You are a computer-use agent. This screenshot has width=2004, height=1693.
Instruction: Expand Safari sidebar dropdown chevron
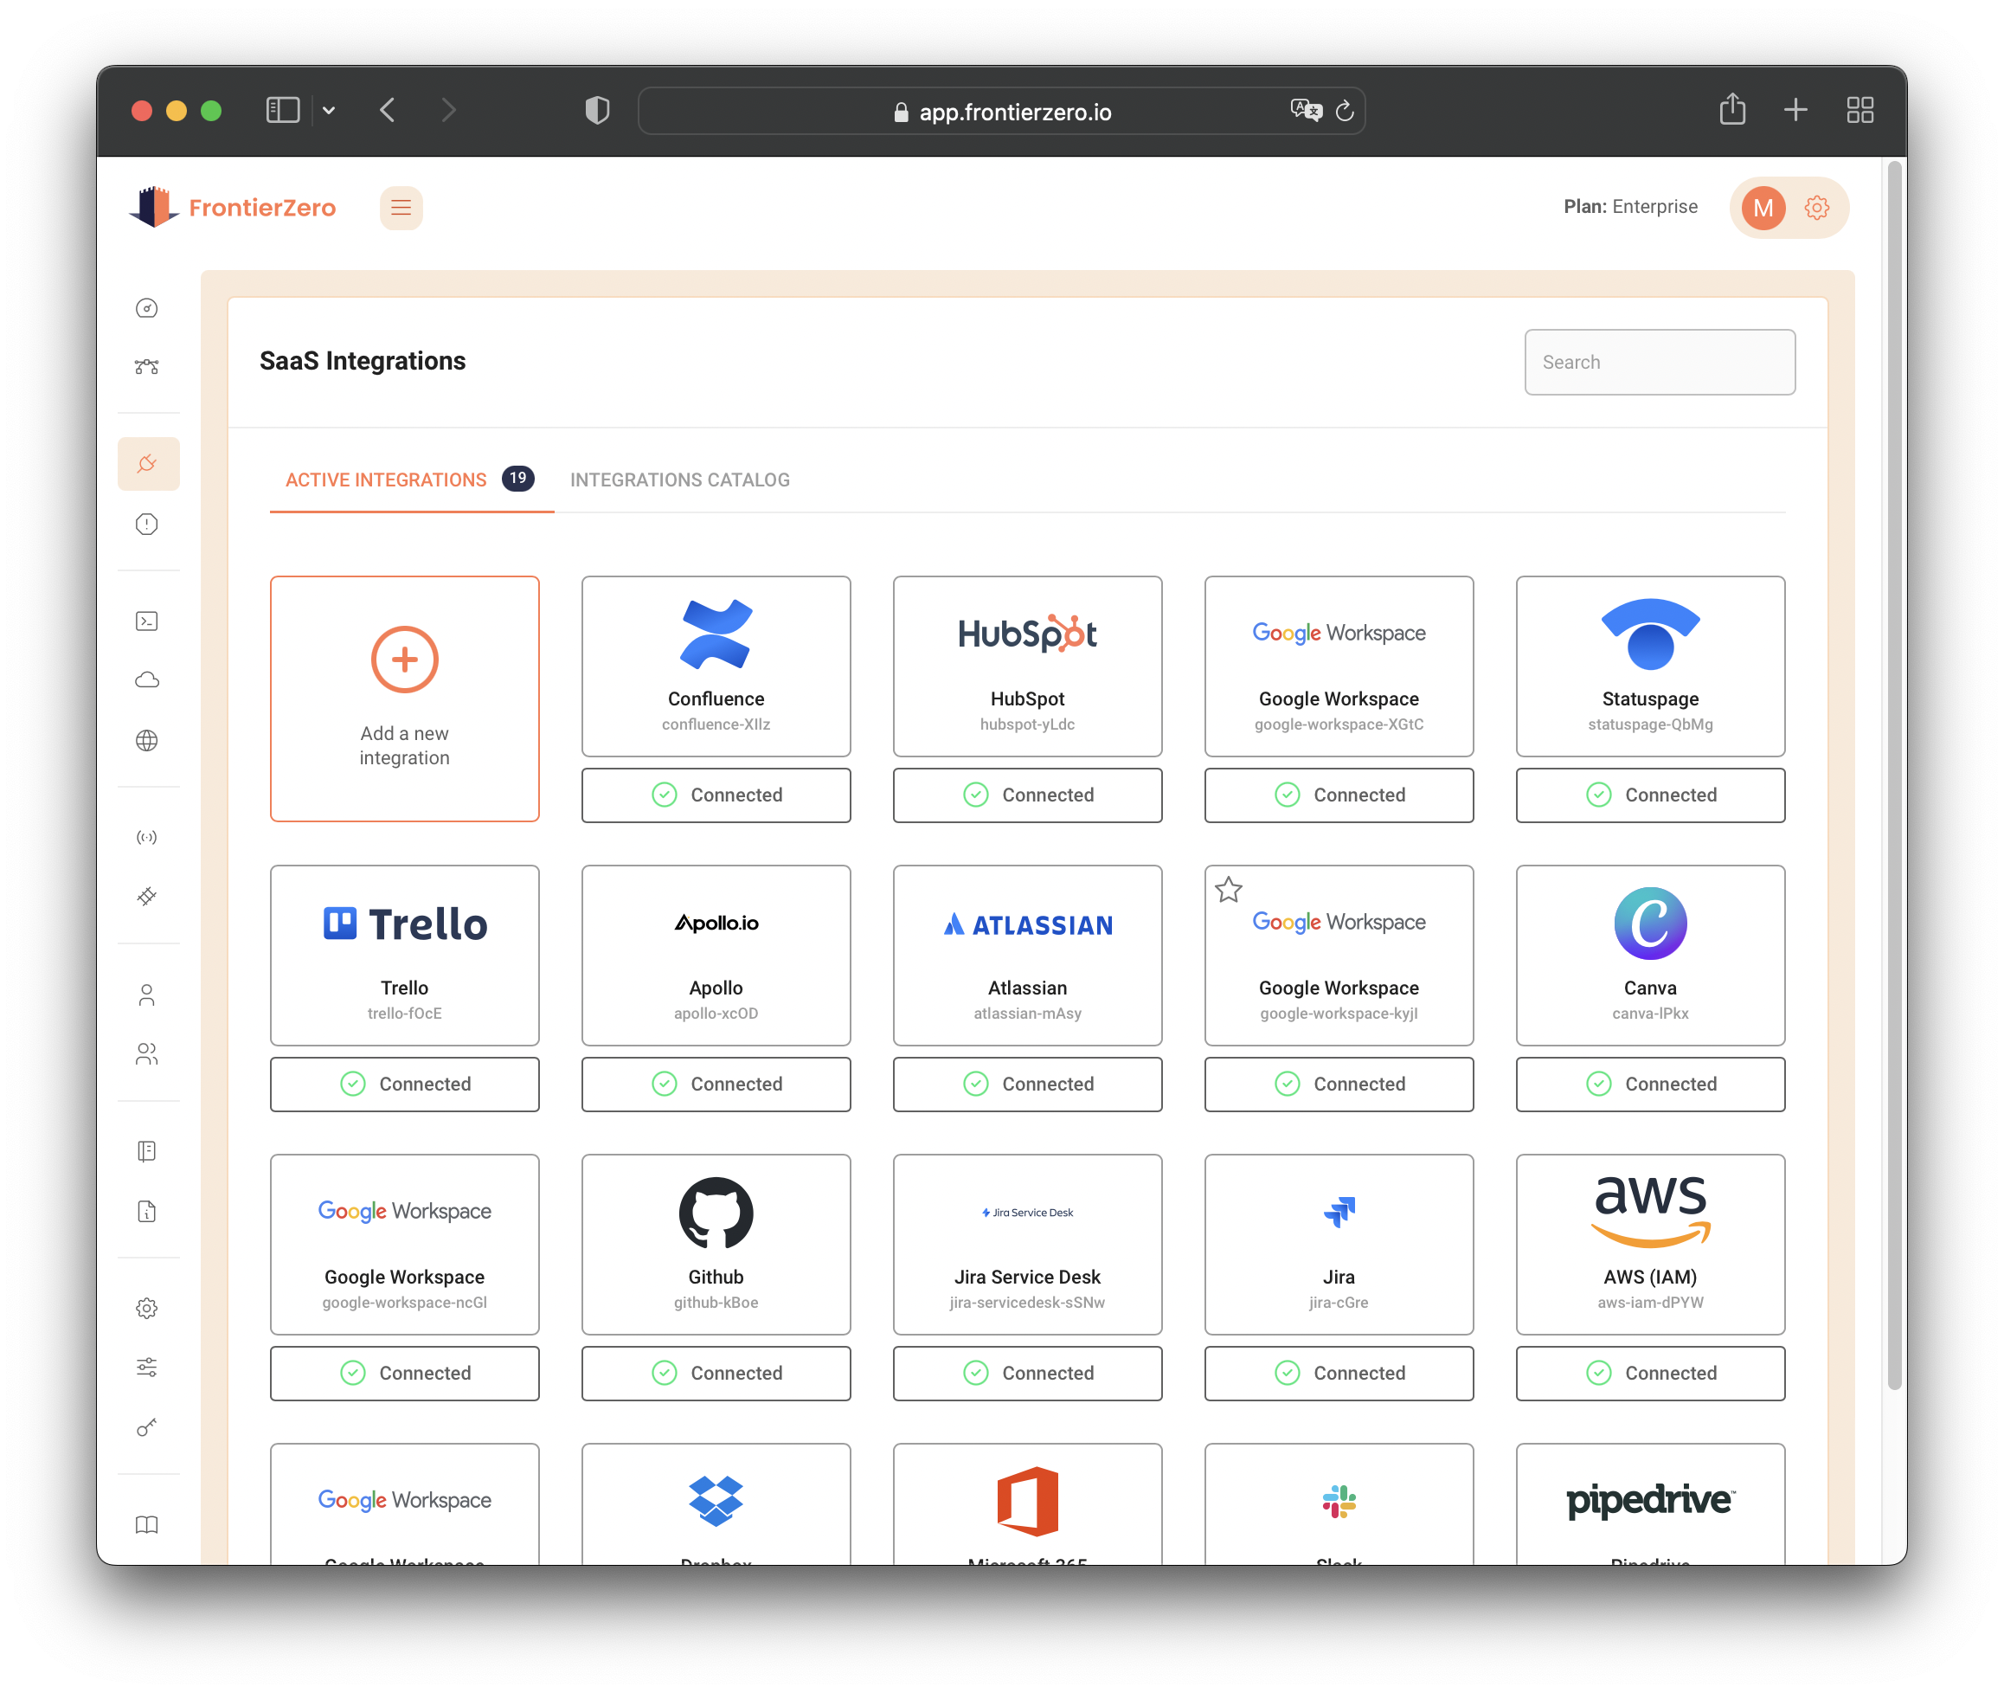(x=329, y=111)
